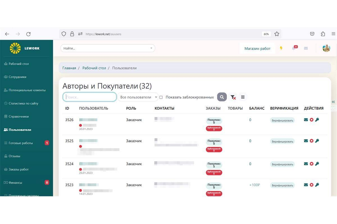Focus the Поиск.. input field

pos(90,97)
